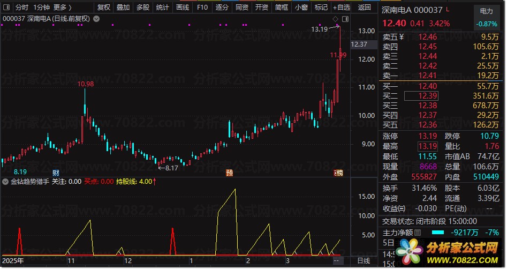Viewport: 507px width, 269px height.
Task: Click the 预 forecast marker on chart
Action: [229, 173]
